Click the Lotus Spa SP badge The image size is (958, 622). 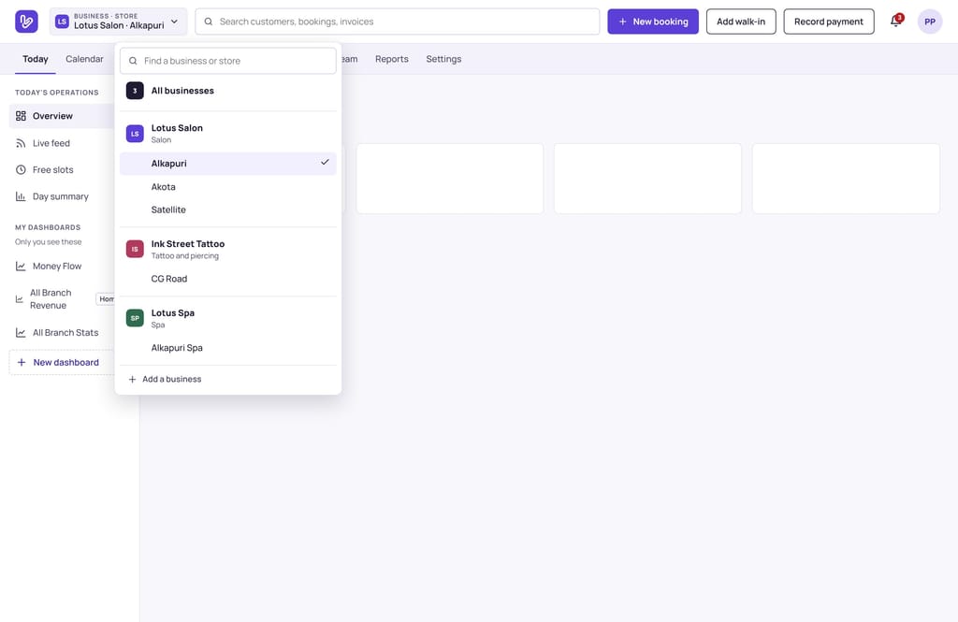click(135, 318)
